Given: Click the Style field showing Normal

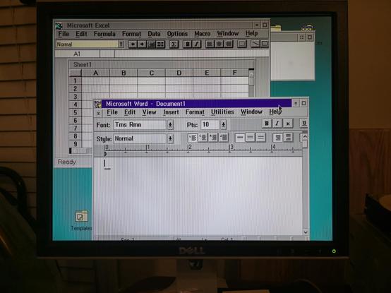Looking at the screenshot, I should (x=140, y=138).
